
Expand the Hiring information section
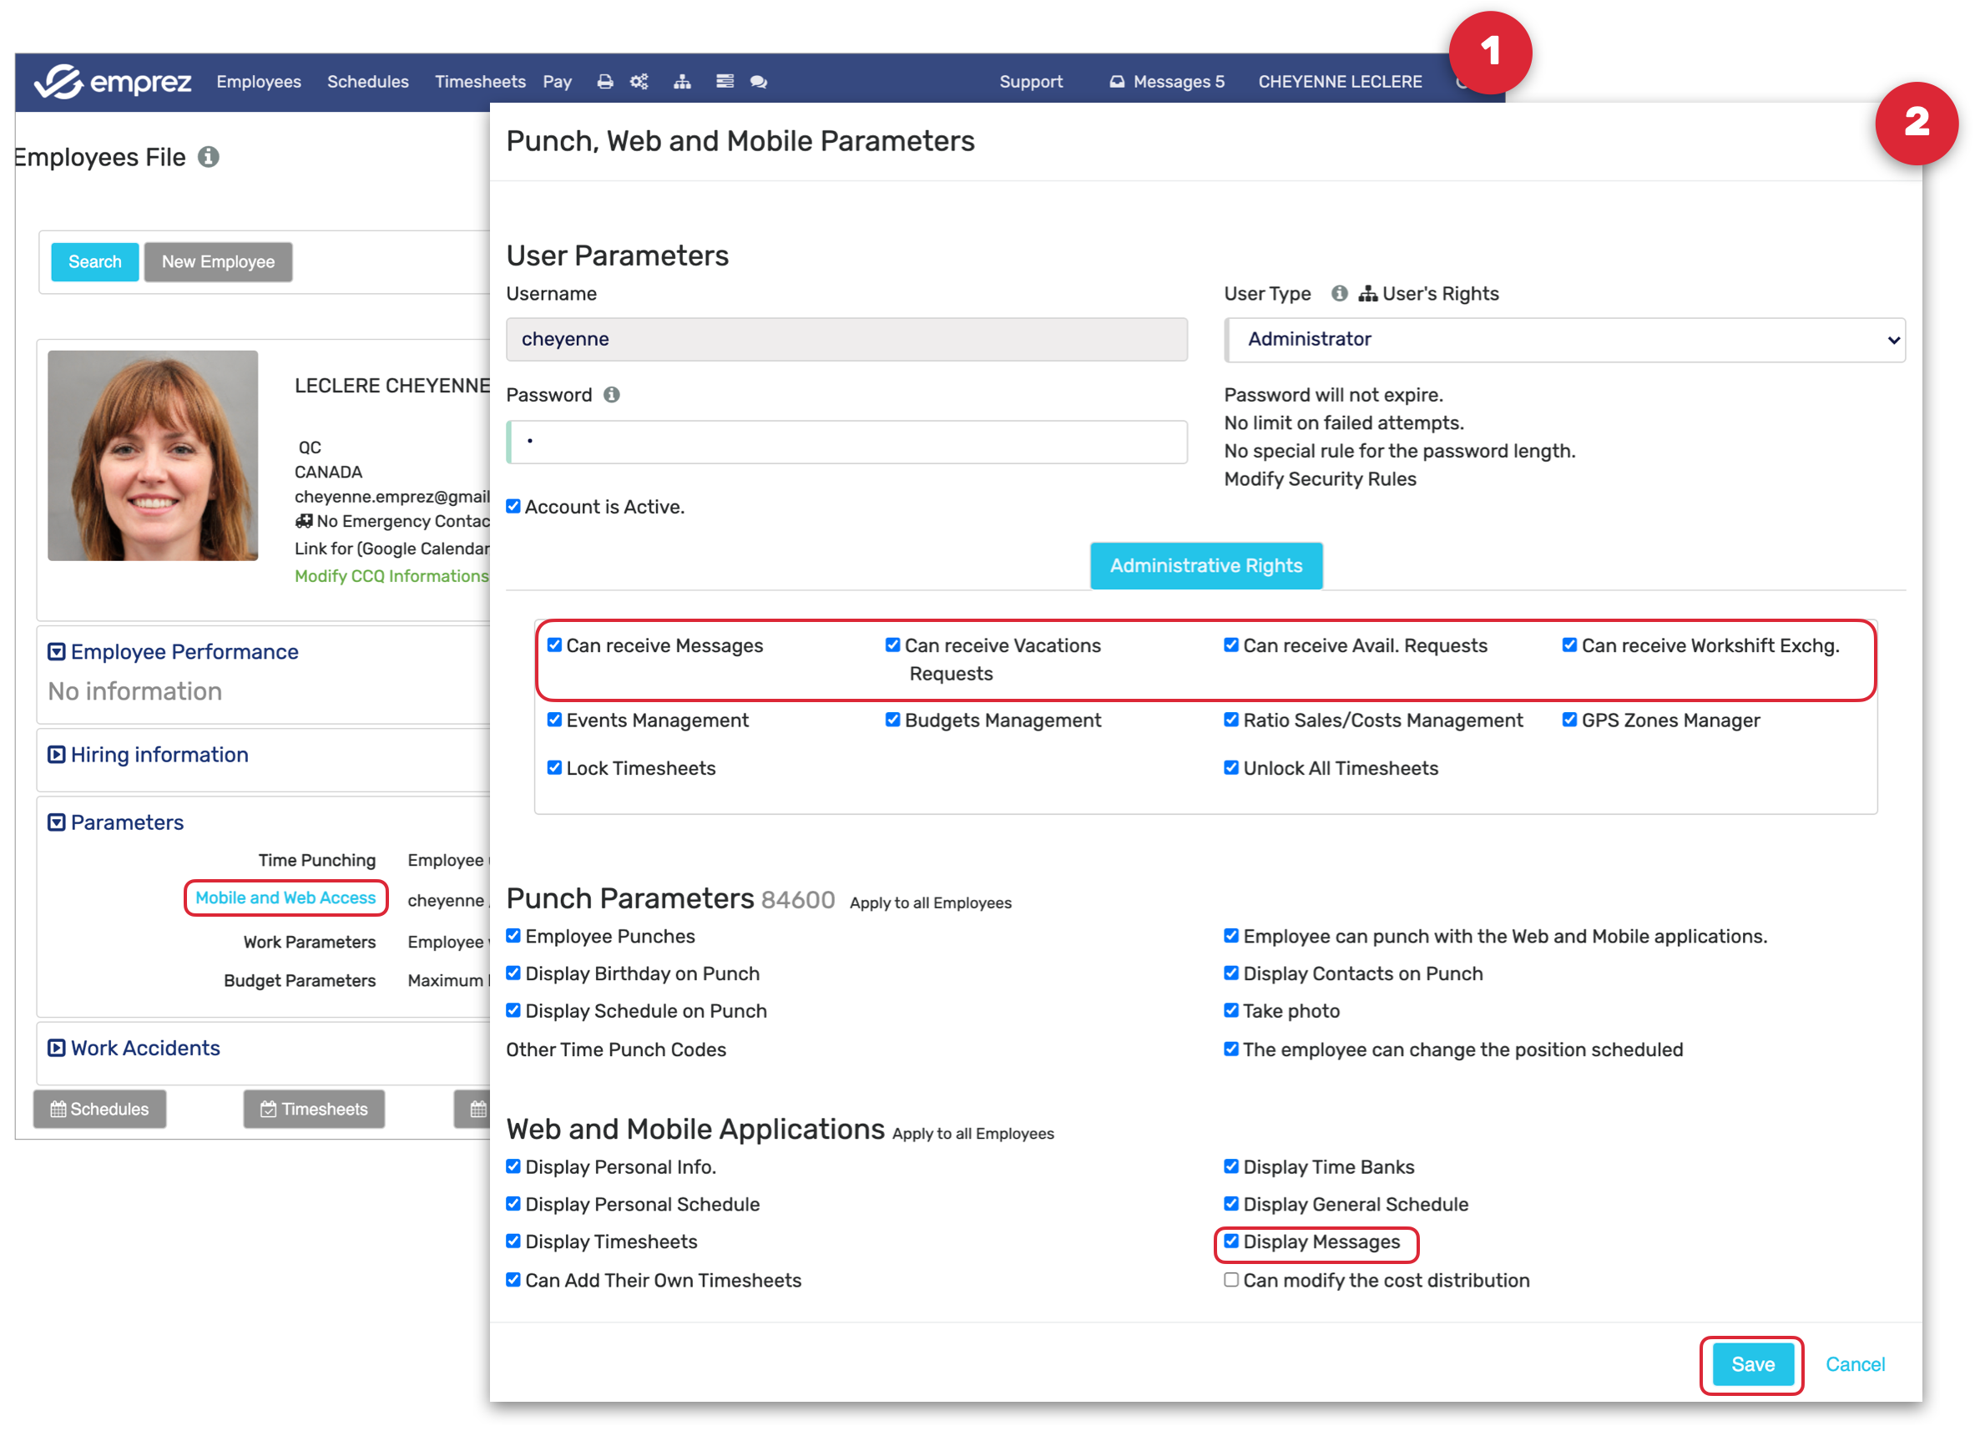click(159, 755)
